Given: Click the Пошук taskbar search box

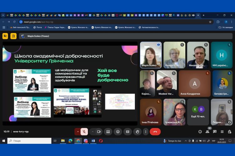Looking at the screenshot, I should 29,141.
